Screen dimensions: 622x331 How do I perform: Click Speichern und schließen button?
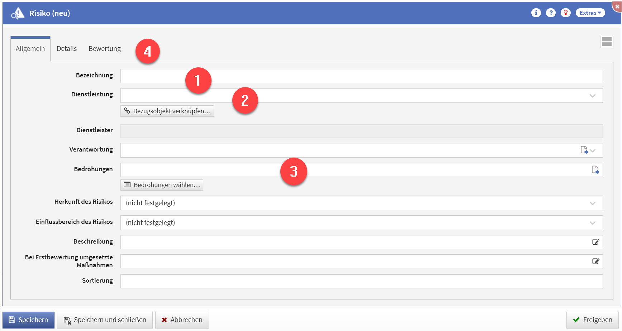(x=105, y=320)
